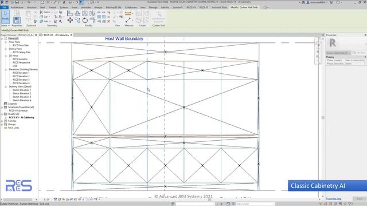
Task: Click the Mirror Draw Axis icon
Action: click(x=92, y=13)
